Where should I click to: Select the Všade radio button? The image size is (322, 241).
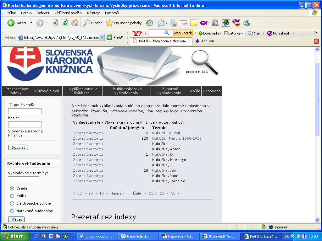[12, 188]
